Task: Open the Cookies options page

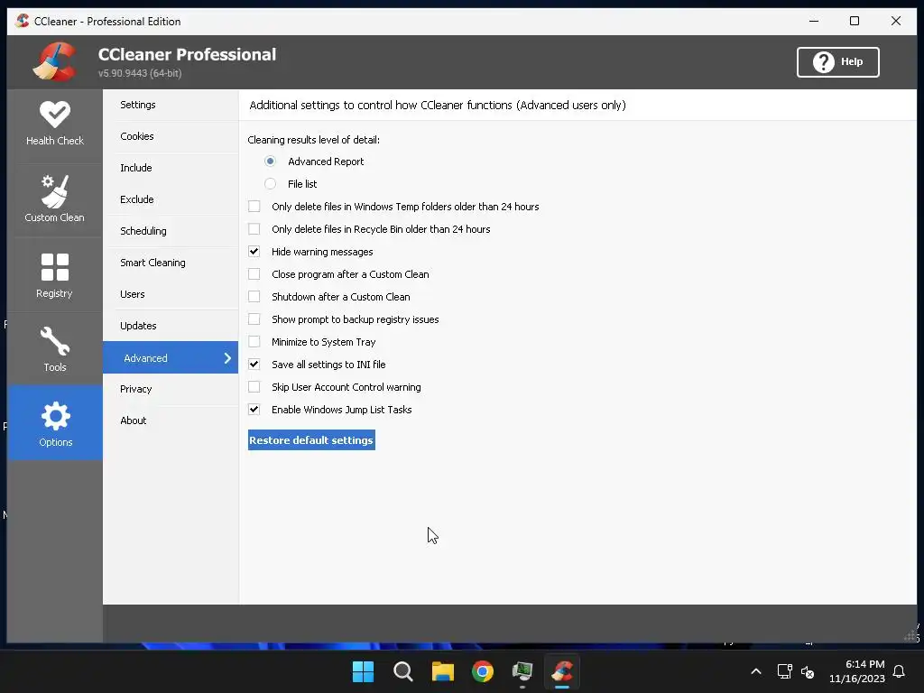Action: (171, 136)
